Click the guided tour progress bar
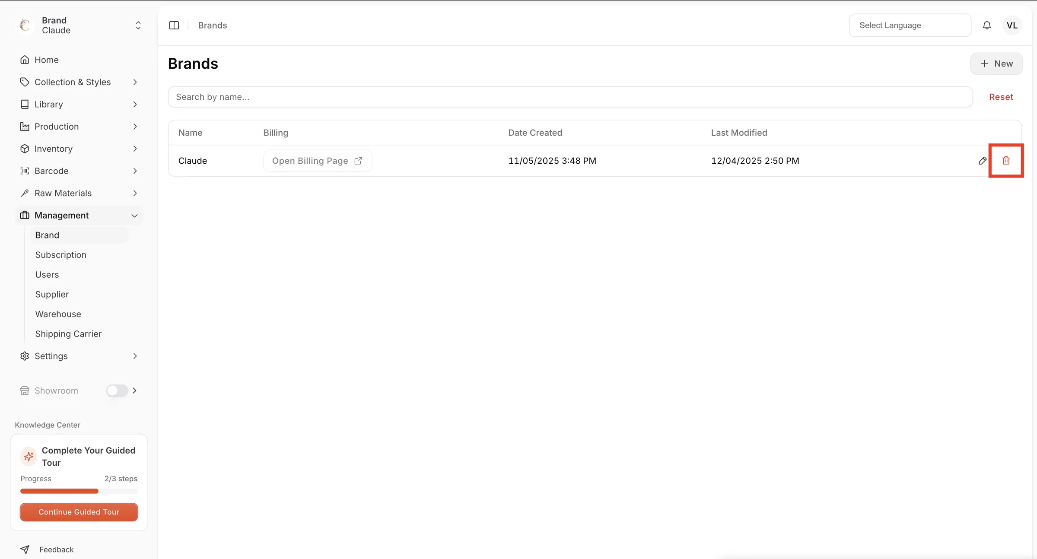 pyautogui.click(x=79, y=491)
